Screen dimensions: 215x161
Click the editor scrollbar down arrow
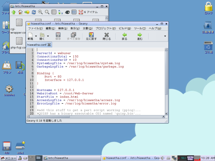[x=166, y=114]
